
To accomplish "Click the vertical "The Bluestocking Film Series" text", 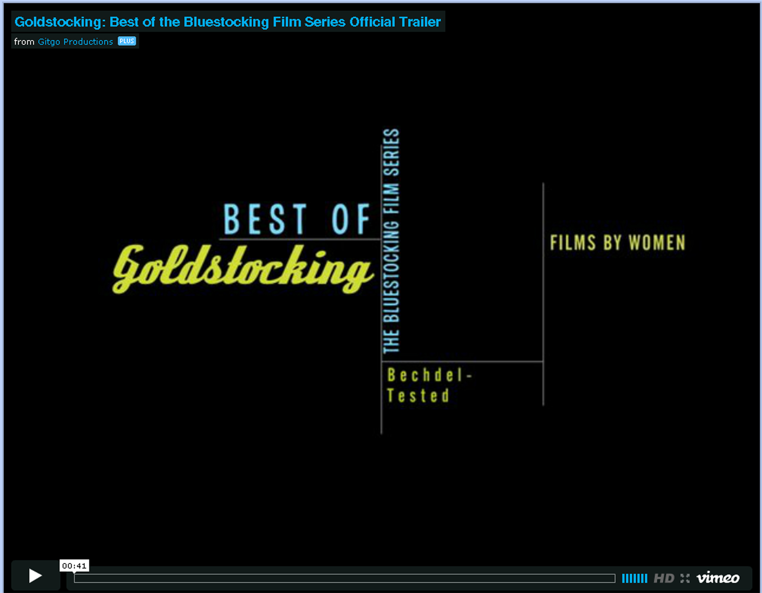I will pyautogui.click(x=391, y=241).
